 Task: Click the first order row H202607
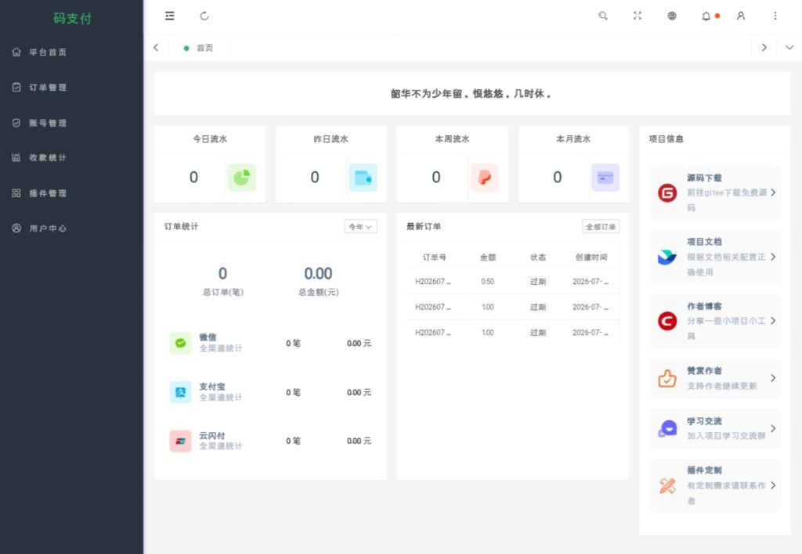tap(512, 281)
